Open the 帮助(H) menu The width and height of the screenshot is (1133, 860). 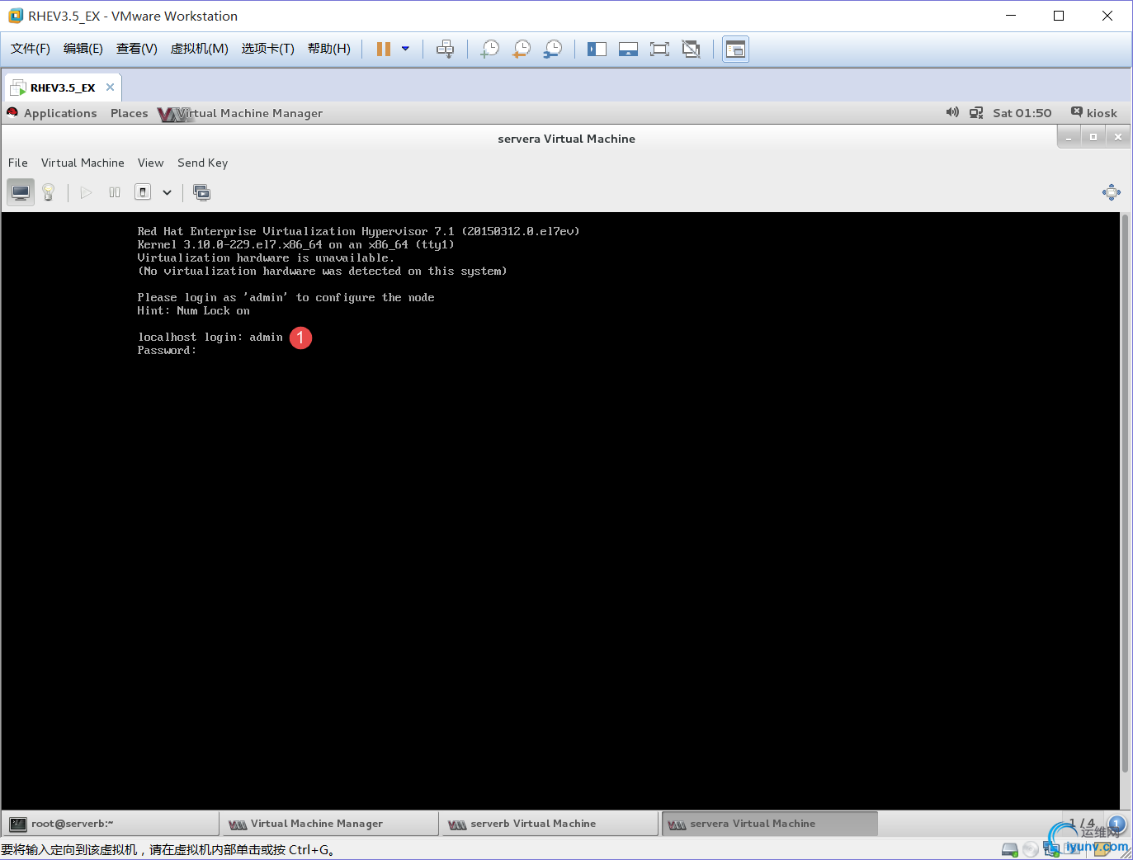(329, 49)
